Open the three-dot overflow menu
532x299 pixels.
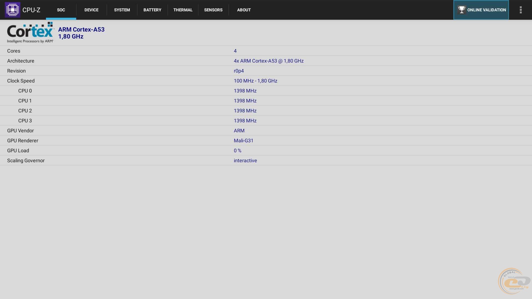pos(521,10)
